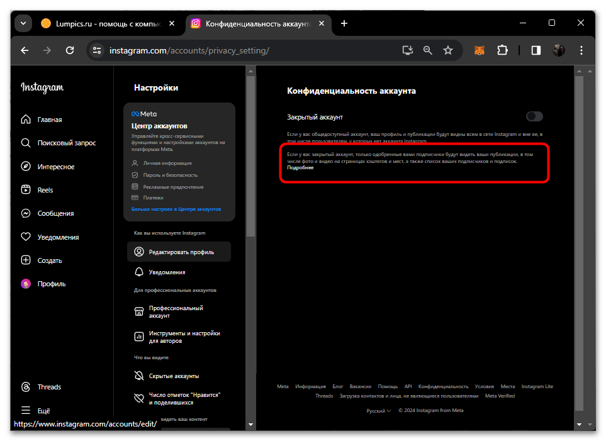
Task: Open the Профиль avatar
Action: [26, 284]
